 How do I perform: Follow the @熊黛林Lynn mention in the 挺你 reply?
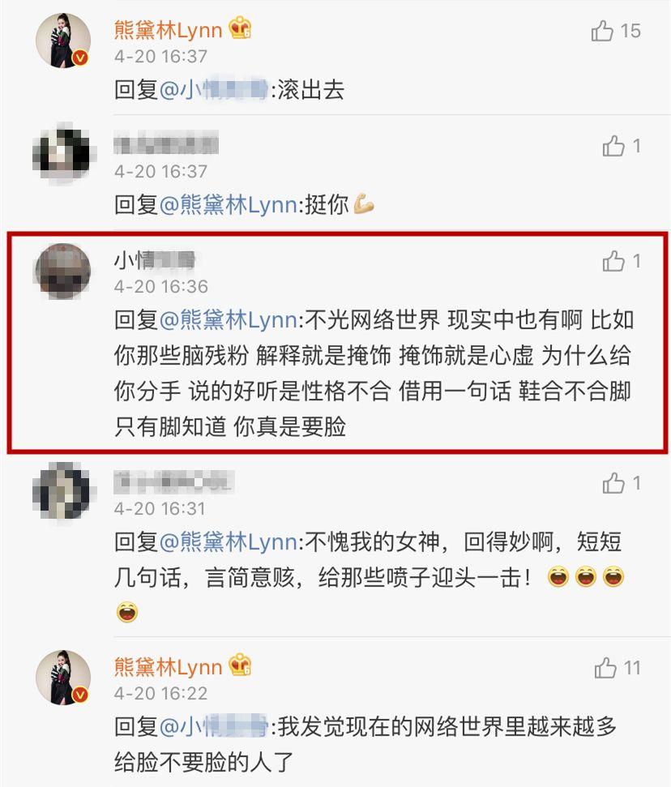point(229,205)
